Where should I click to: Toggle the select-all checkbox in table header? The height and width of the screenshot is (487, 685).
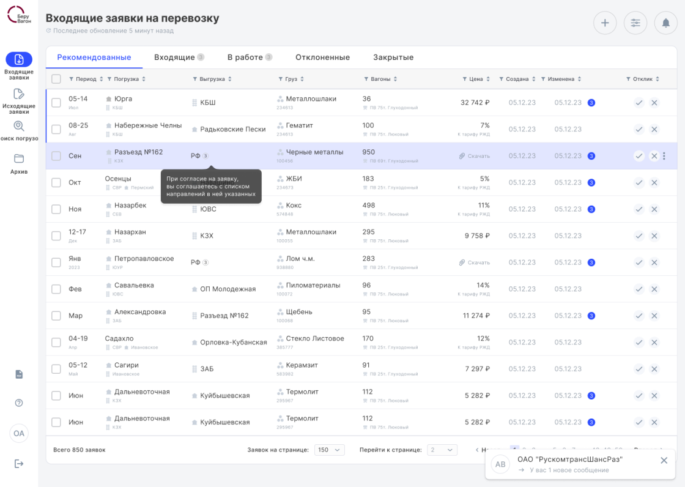56,79
